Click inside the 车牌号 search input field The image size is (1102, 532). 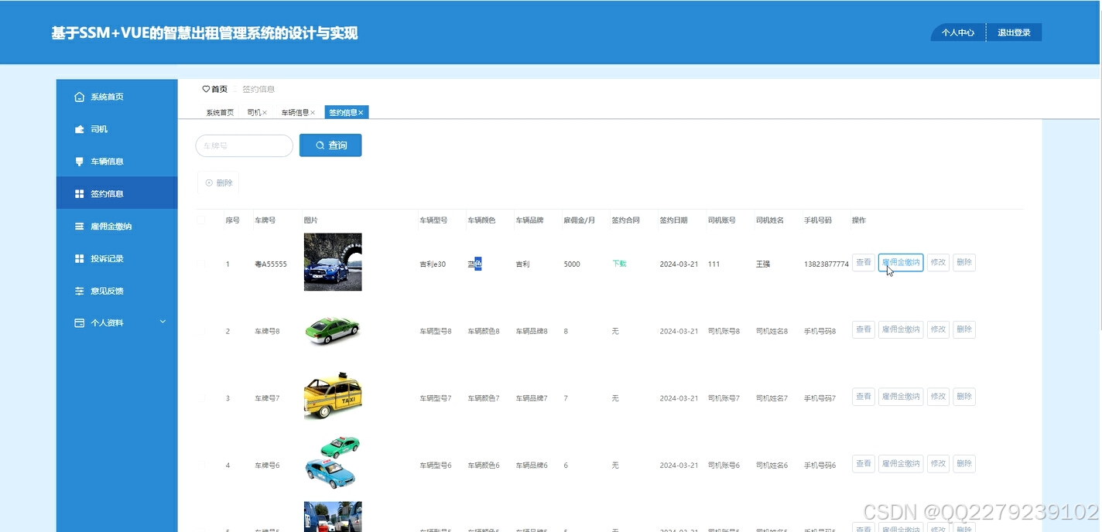pos(244,145)
